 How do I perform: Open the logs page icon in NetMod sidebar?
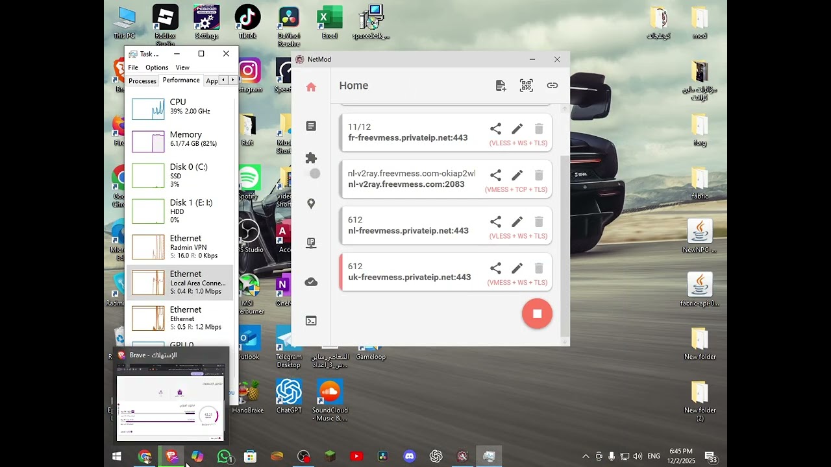click(311, 126)
